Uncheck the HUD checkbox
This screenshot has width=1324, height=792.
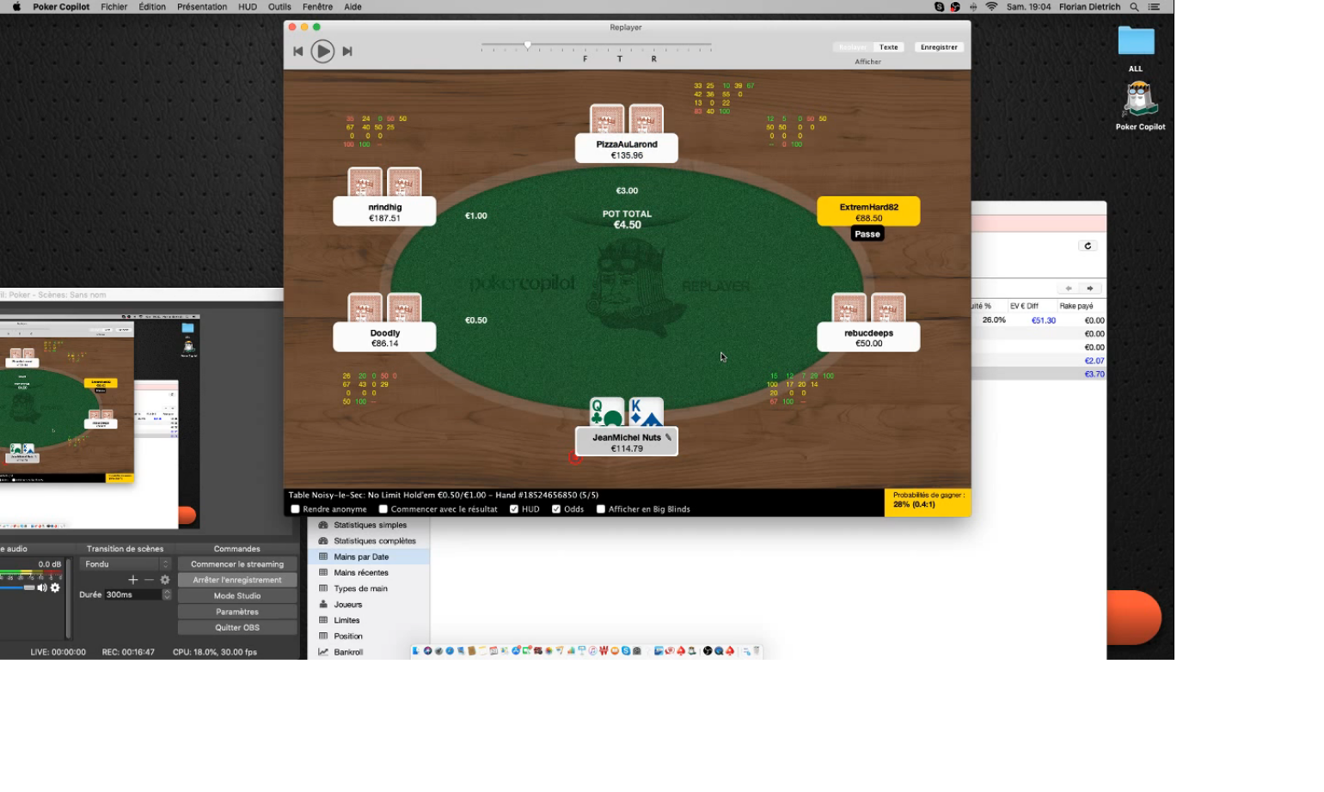(x=514, y=509)
